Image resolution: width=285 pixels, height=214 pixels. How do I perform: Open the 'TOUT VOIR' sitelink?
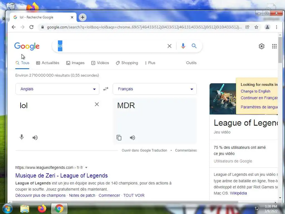(x=134, y=195)
